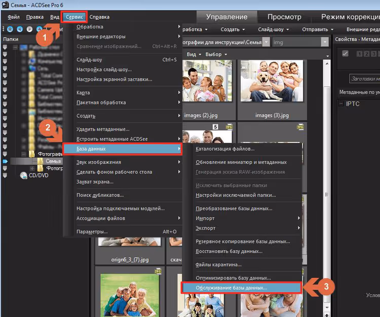This screenshot has height=317, width=380.
Task: Open the Справка menu
Action: point(99,17)
